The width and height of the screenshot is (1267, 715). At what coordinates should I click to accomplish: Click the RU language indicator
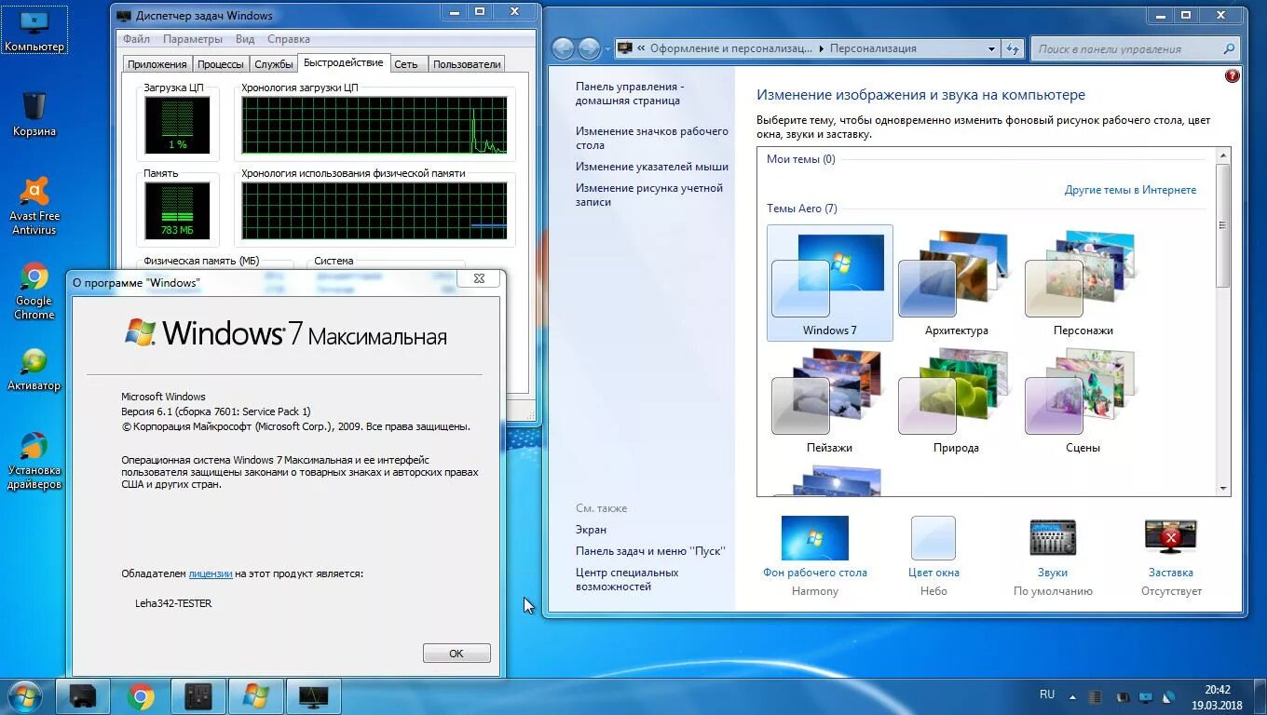[1047, 695]
